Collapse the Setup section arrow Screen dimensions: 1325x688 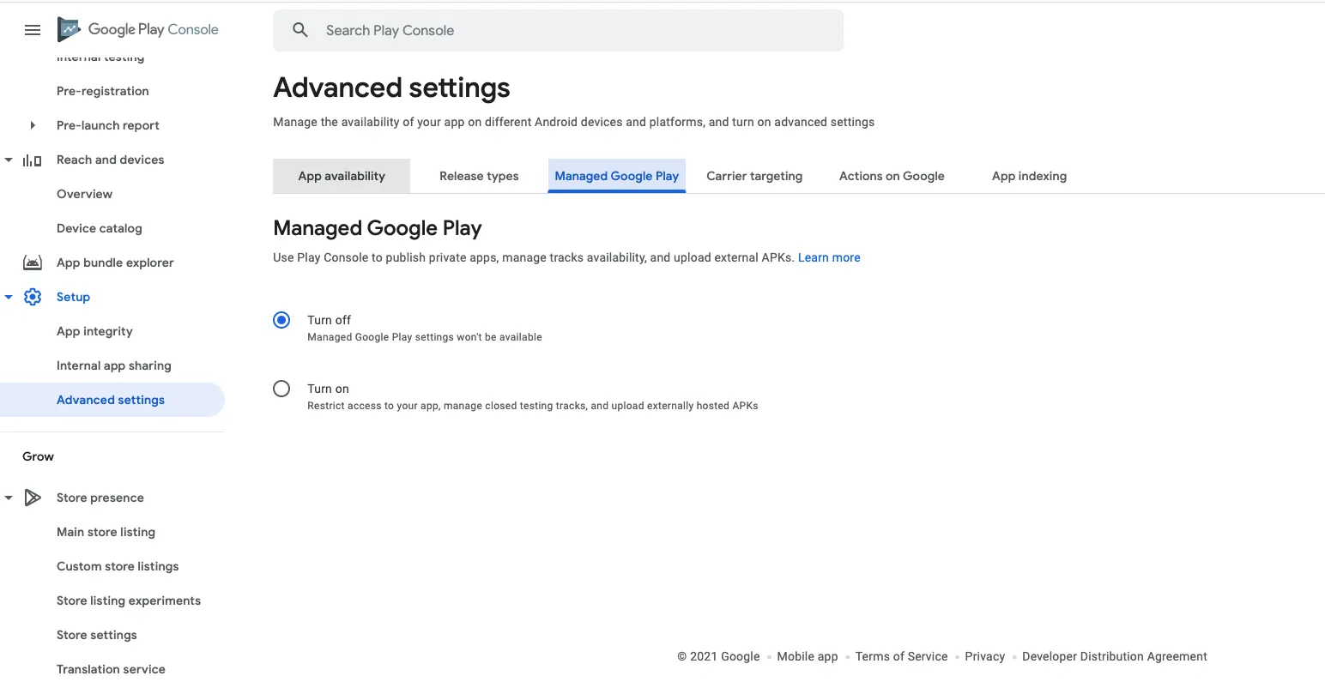click(9, 297)
